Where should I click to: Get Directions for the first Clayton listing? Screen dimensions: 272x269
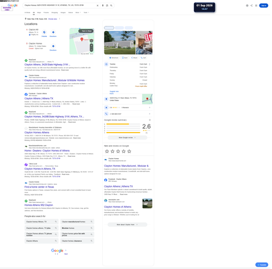click(x=53, y=32)
